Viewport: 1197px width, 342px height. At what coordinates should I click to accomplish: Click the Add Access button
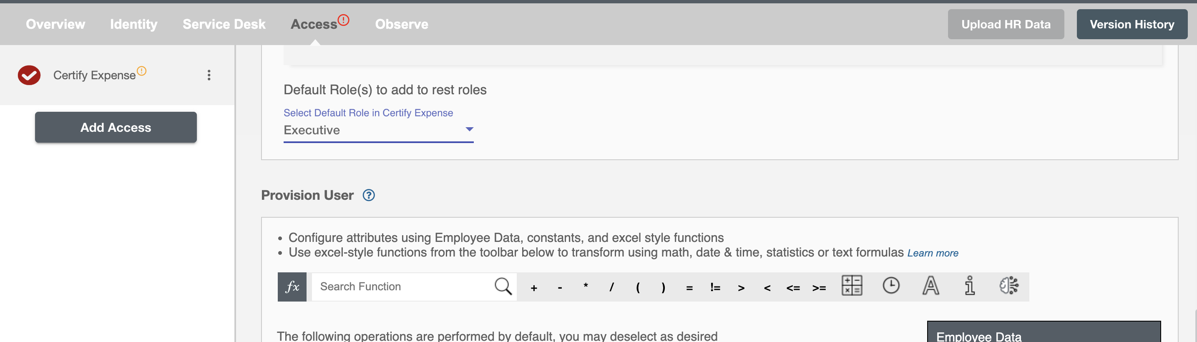coord(116,127)
